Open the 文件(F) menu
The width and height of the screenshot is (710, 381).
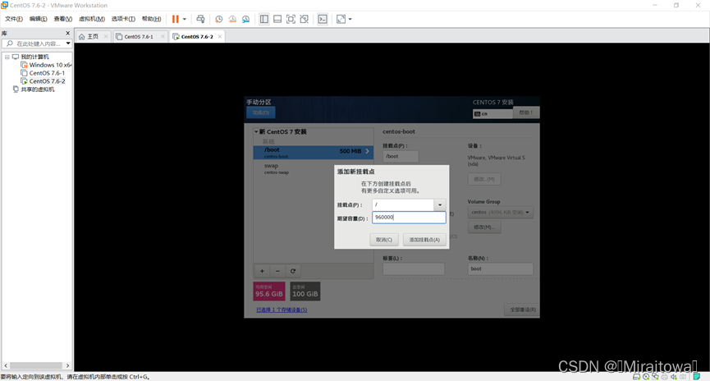[14, 19]
